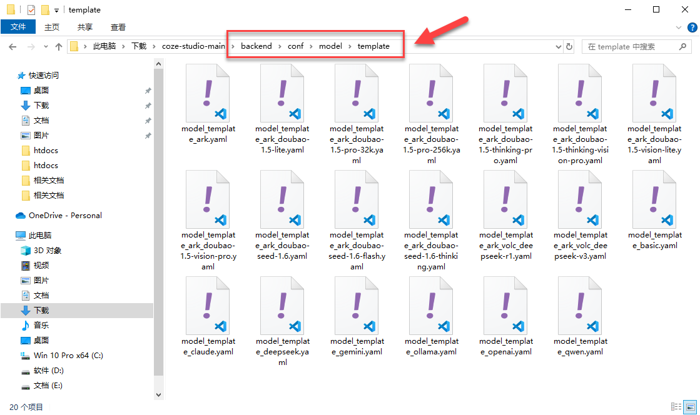The height and width of the screenshot is (415, 700).
Task: Select the model_template_qwen.yaml file icon
Action: [x=580, y=305]
